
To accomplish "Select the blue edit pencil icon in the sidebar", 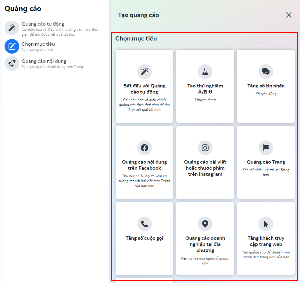I will [x=12, y=46].
